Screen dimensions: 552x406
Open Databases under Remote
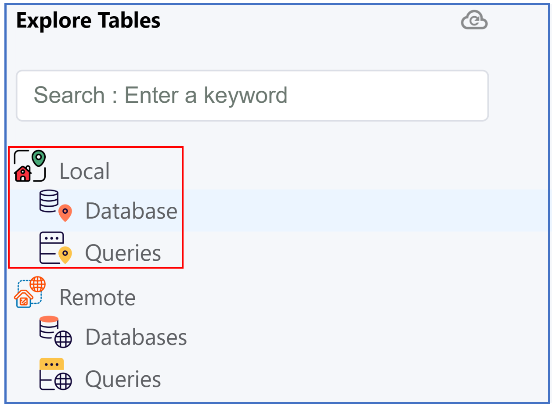(136, 337)
